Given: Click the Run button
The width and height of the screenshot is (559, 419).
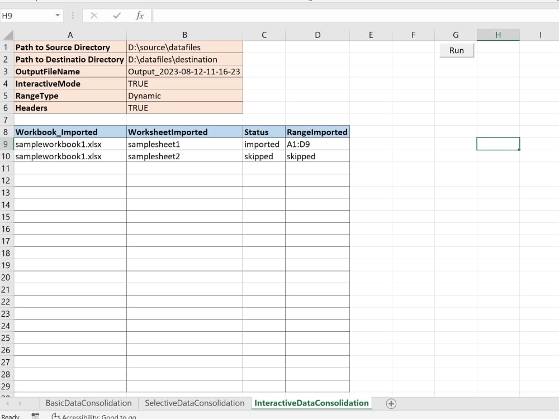Looking at the screenshot, I should tap(456, 50).
